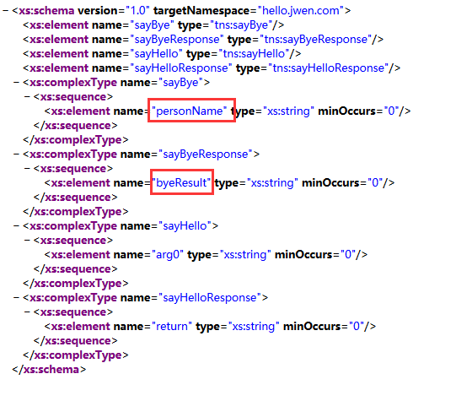
Task: Click the type value "tns:sayBye"
Action: pyautogui.click(x=241, y=25)
